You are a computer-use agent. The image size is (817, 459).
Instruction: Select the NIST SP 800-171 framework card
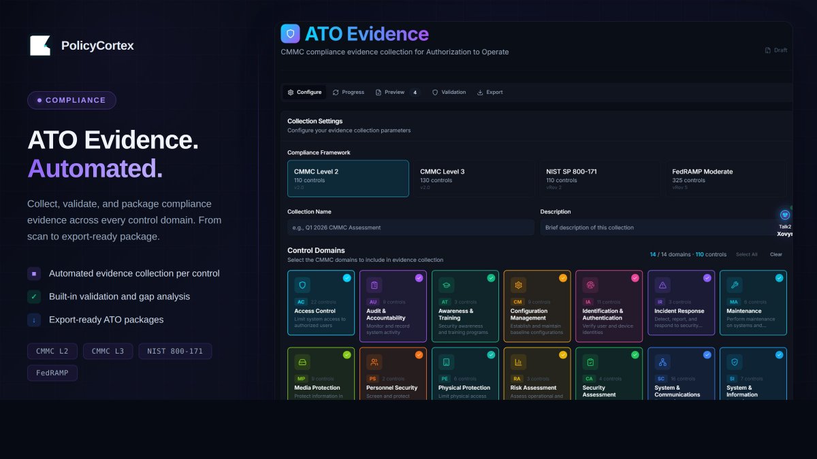600,179
